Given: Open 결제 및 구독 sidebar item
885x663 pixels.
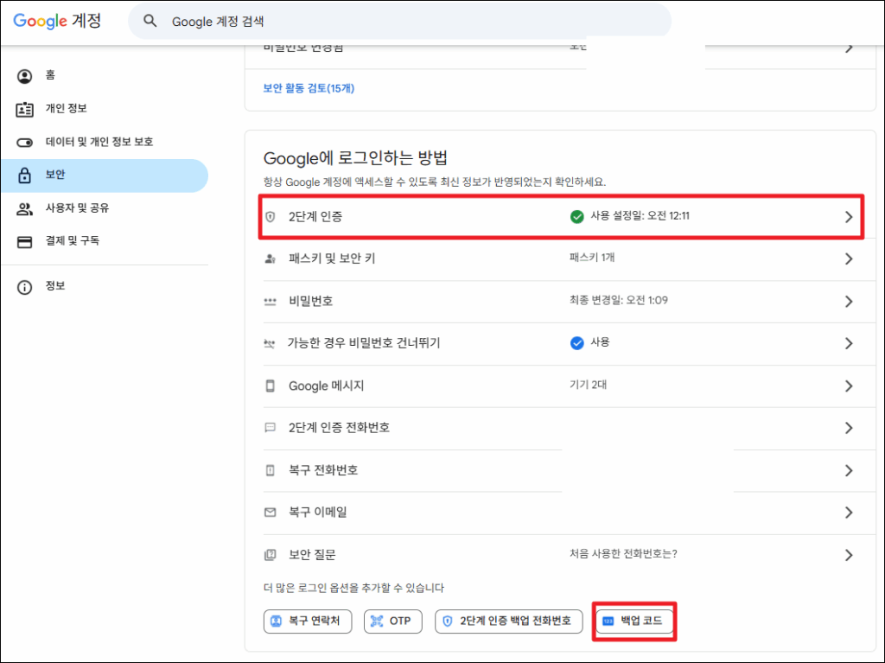Looking at the screenshot, I should coord(72,241).
